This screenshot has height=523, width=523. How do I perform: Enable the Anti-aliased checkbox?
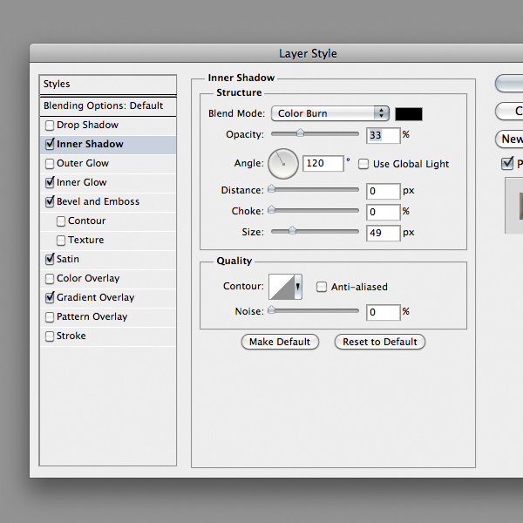pyautogui.click(x=321, y=287)
